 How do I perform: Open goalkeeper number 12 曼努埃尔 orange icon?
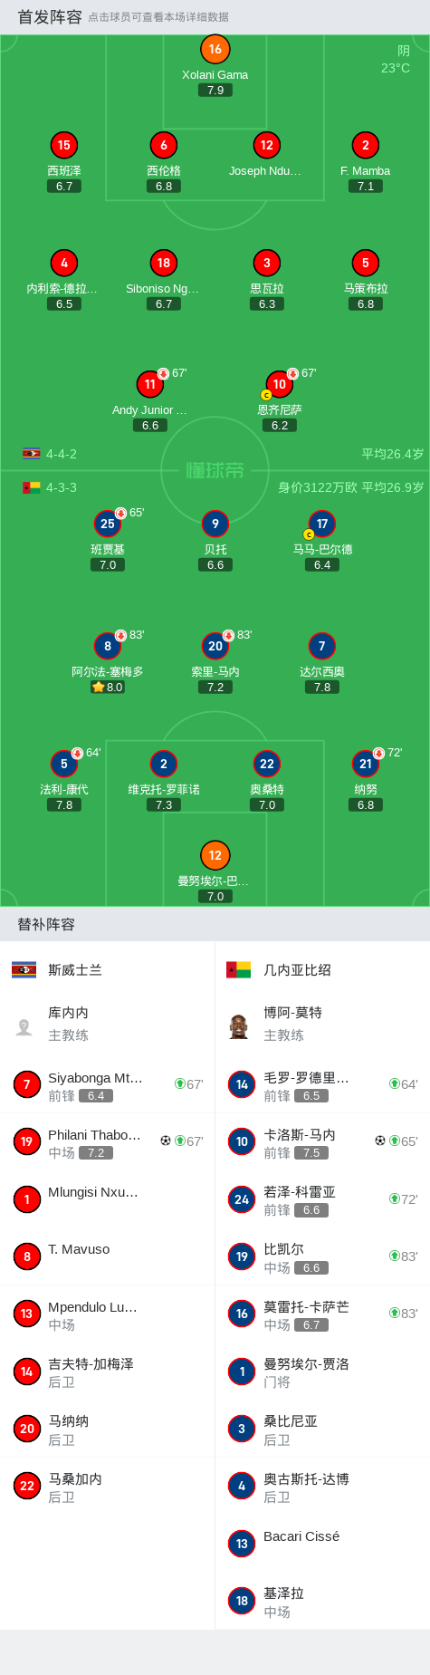point(215,855)
